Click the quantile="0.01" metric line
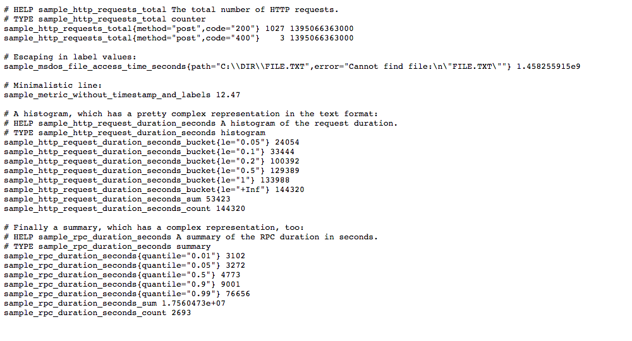Viewport: 632px width, 341px height. [x=124, y=256]
